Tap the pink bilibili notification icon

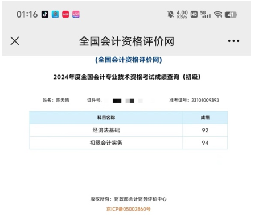pos(76,14)
